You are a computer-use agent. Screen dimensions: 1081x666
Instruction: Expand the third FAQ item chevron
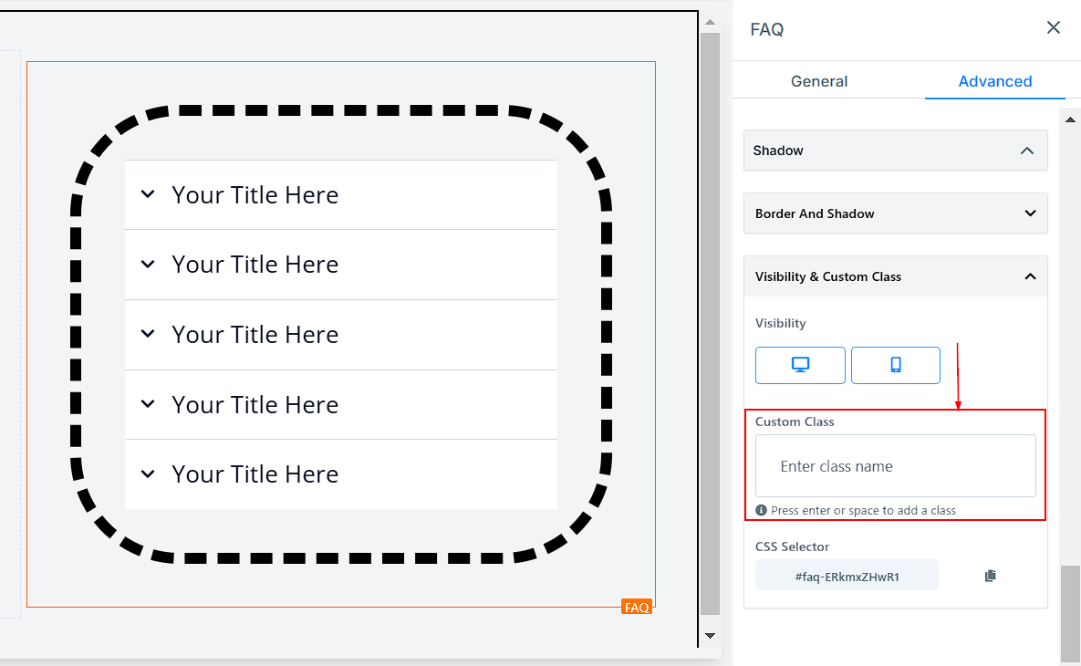(148, 334)
